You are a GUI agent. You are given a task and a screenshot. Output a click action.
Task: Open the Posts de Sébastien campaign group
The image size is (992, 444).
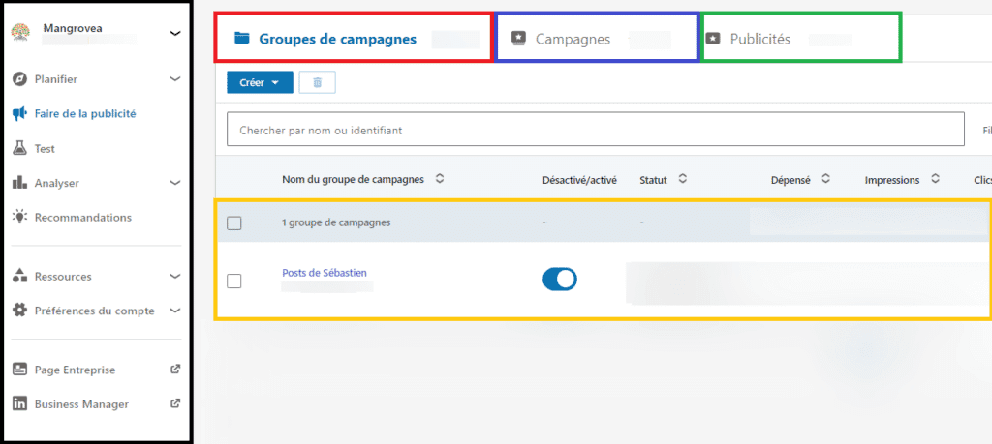(325, 273)
